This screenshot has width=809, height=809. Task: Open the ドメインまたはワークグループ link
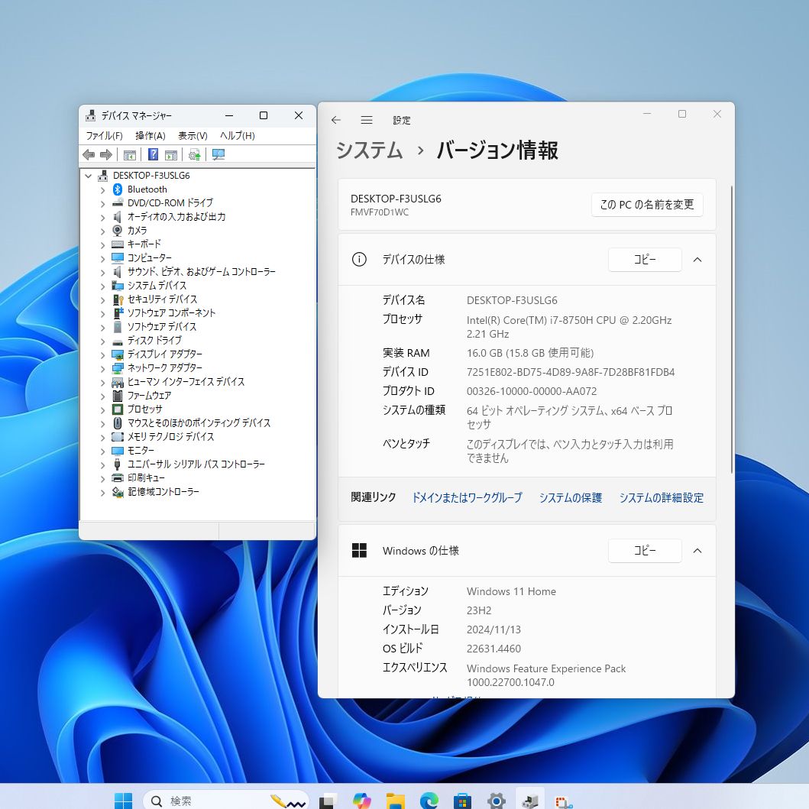coord(467,497)
